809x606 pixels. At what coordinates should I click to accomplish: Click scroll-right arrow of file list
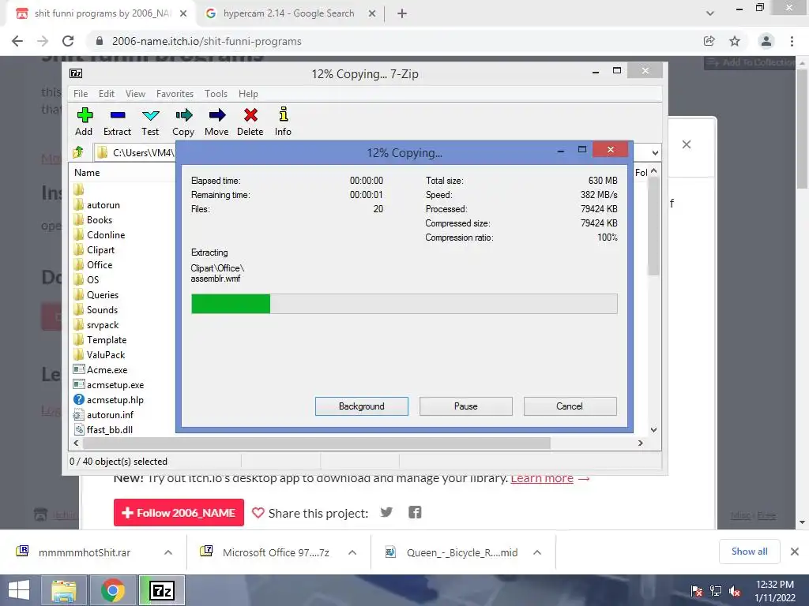coord(640,443)
